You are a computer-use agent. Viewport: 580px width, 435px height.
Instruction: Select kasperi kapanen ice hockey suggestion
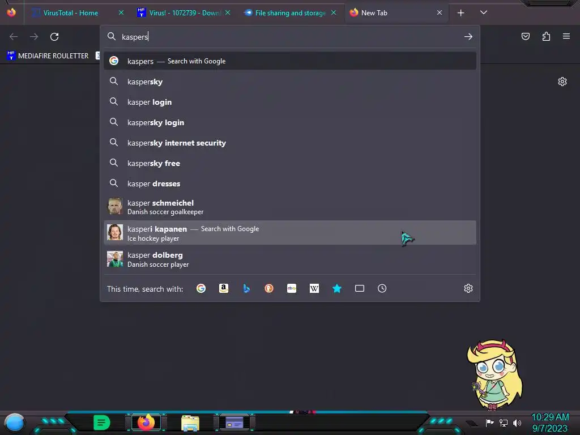(x=290, y=233)
